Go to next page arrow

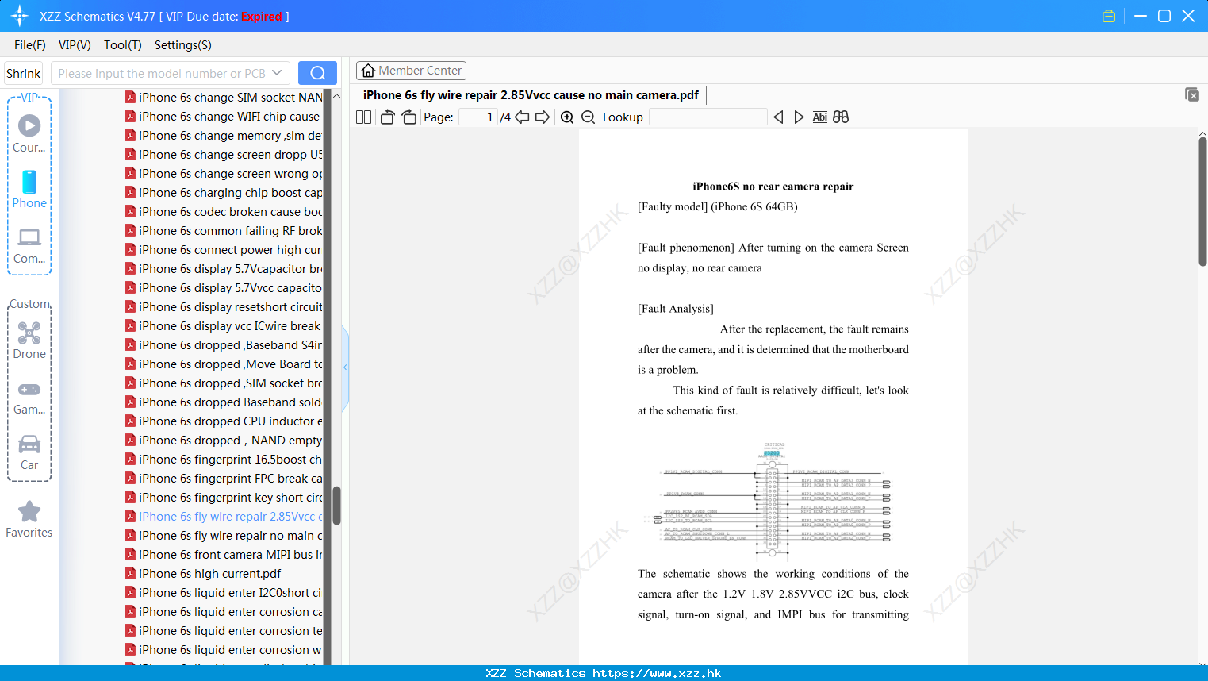[x=543, y=117]
